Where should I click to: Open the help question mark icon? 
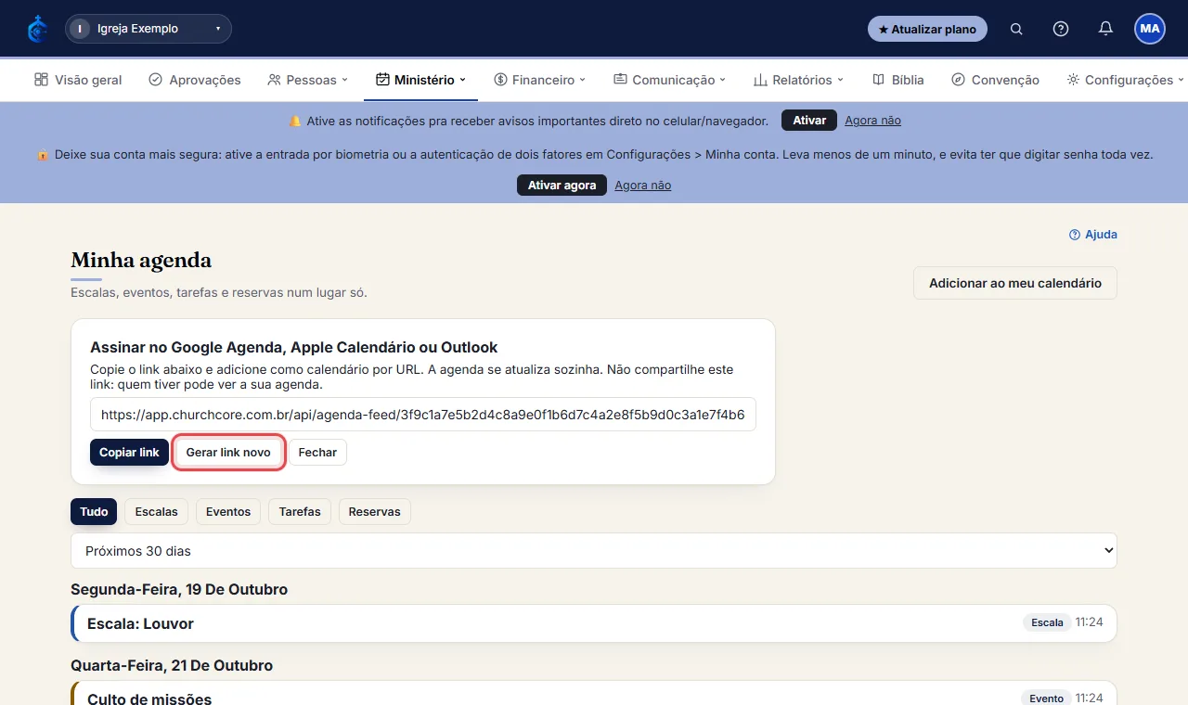pyautogui.click(x=1061, y=29)
